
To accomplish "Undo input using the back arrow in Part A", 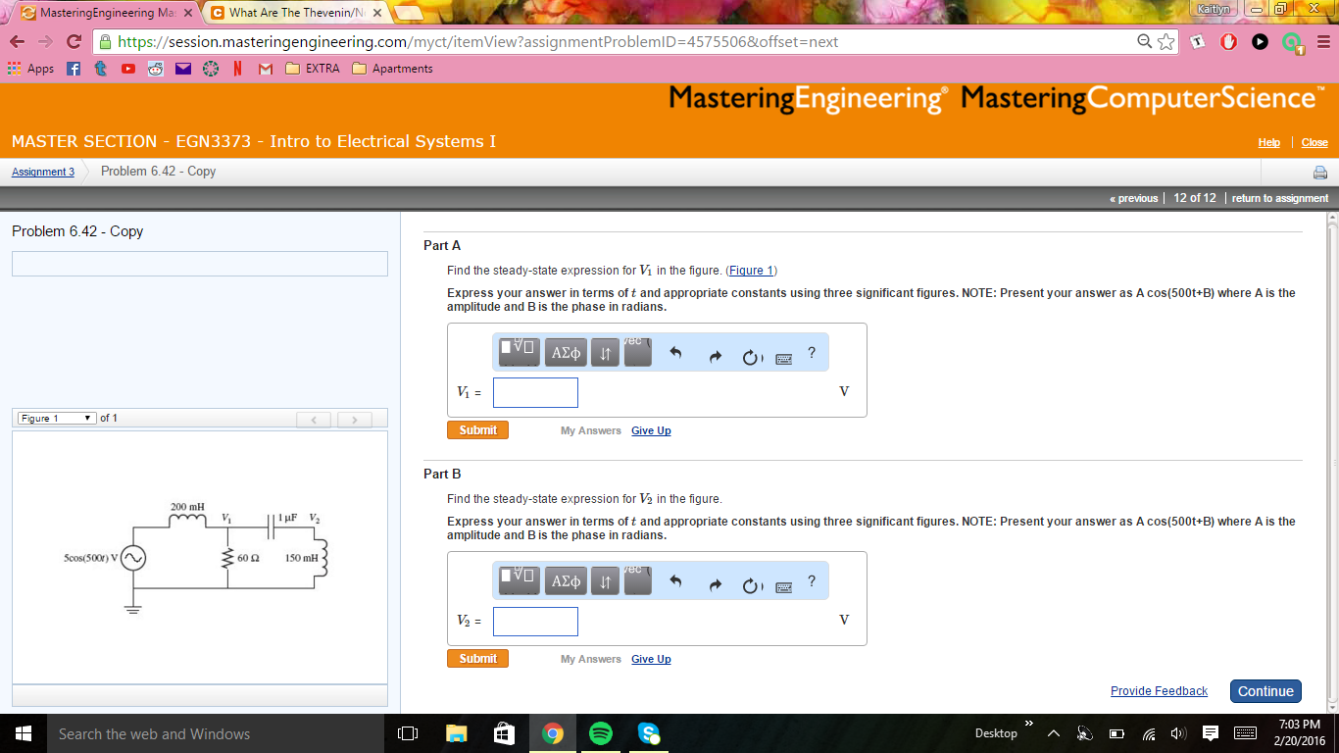I will tap(674, 352).
